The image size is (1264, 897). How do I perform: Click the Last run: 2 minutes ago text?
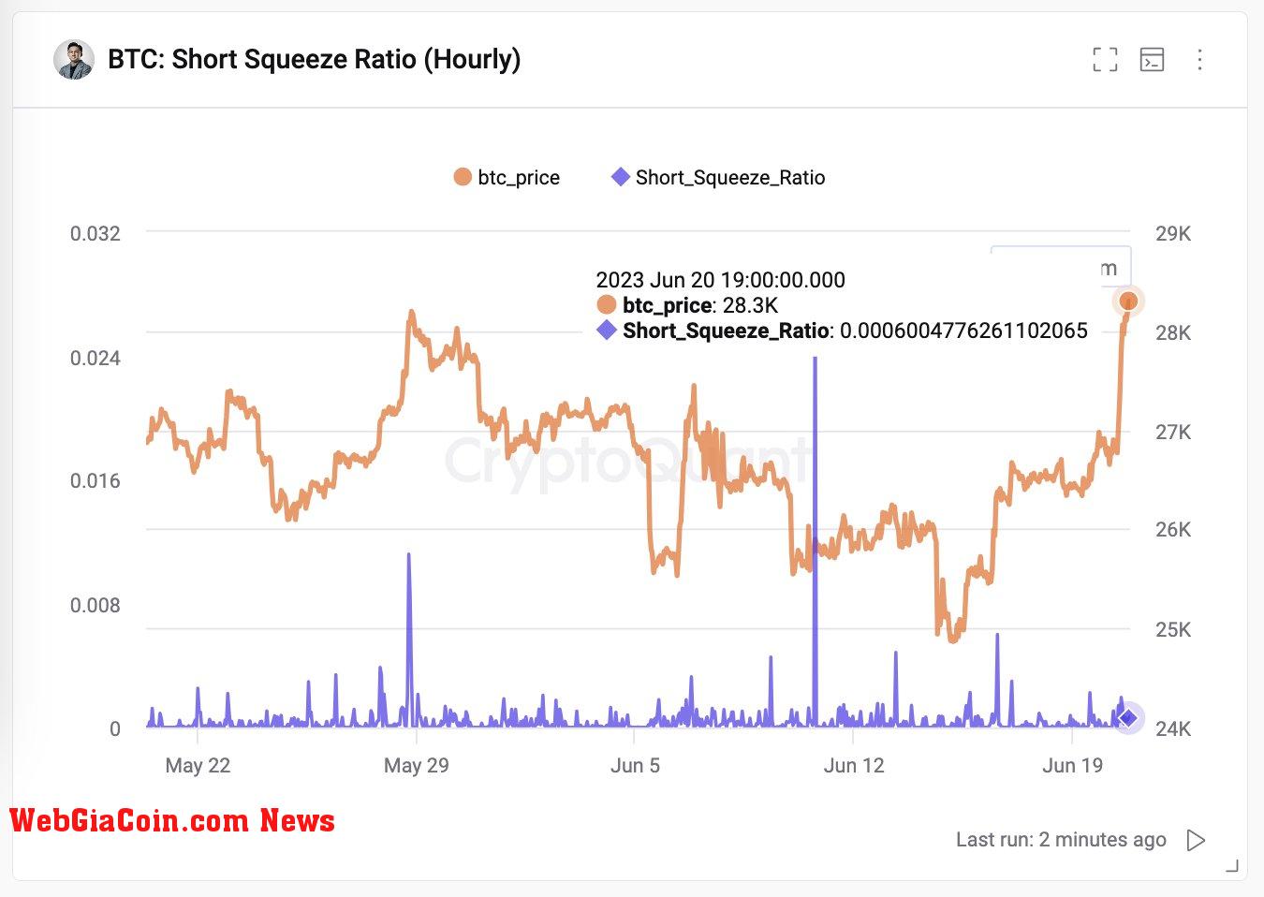1061,839
